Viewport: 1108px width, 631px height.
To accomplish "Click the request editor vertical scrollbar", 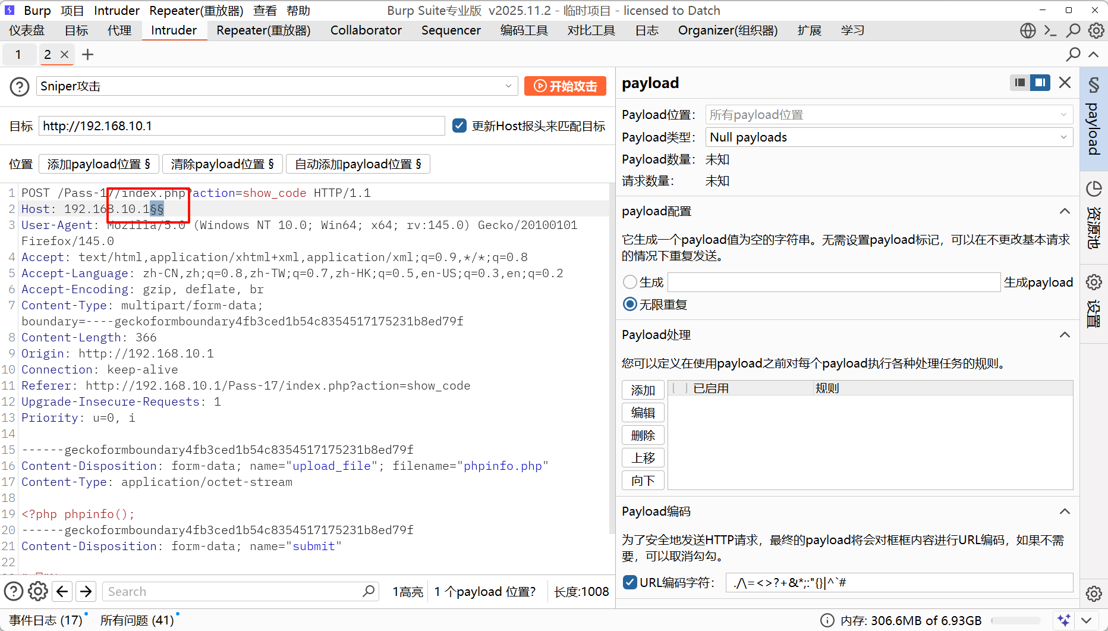I will pyautogui.click(x=612, y=359).
